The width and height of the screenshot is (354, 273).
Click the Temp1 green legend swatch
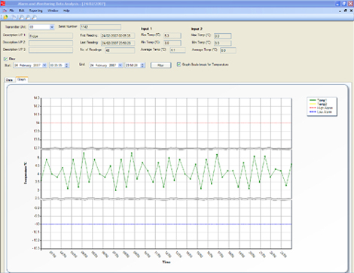pos(313,100)
